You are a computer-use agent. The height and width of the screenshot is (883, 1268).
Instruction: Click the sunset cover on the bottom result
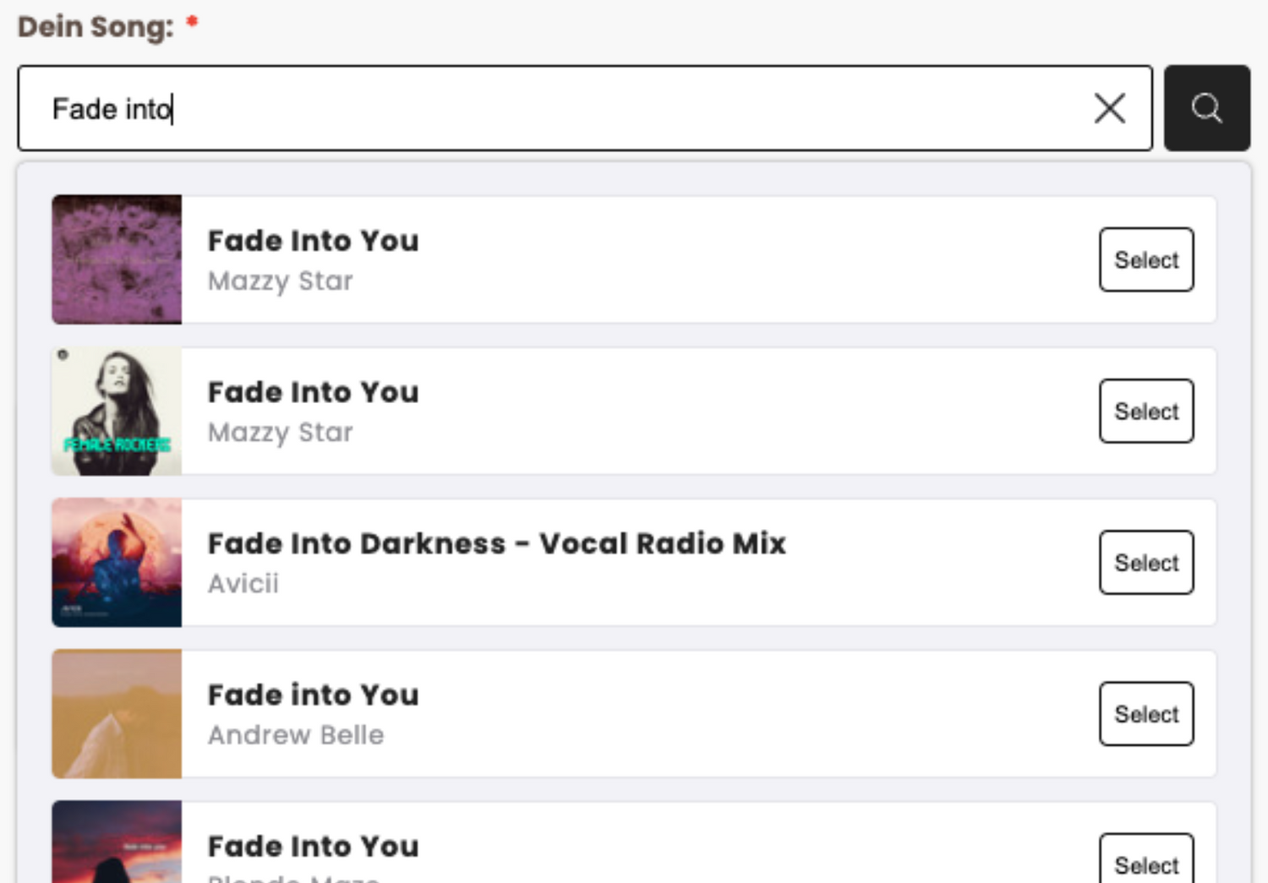117,843
